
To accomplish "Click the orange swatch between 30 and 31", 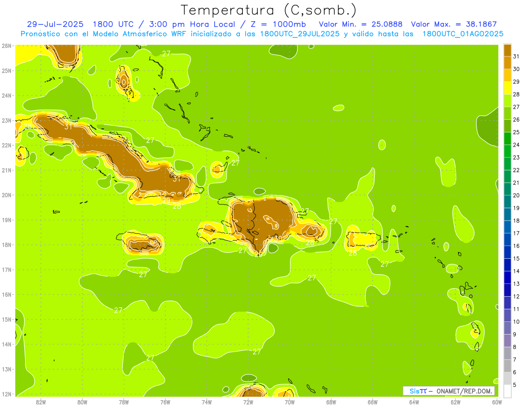I will coord(507,62).
